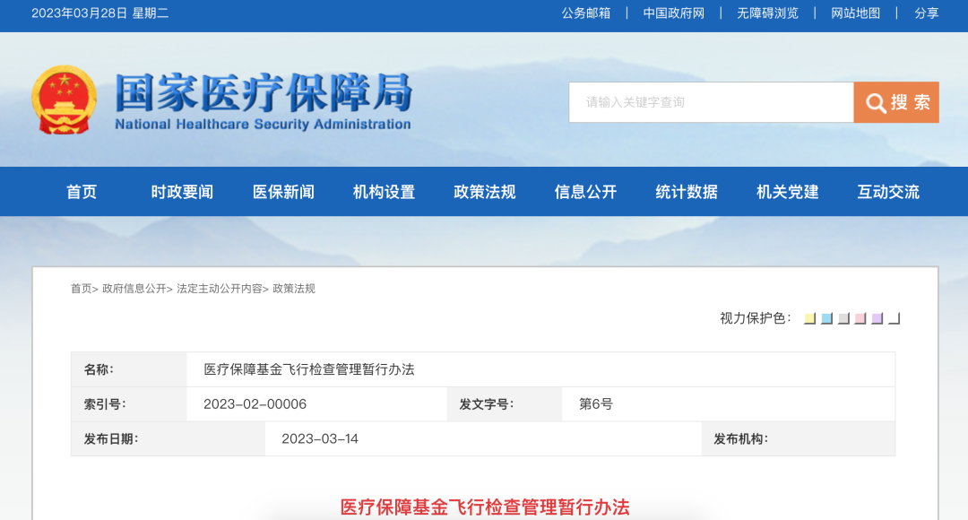968x520 pixels.
Task: Select the purple eye-protection color swatch
Action: pyautogui.click(x=877, y=318)
